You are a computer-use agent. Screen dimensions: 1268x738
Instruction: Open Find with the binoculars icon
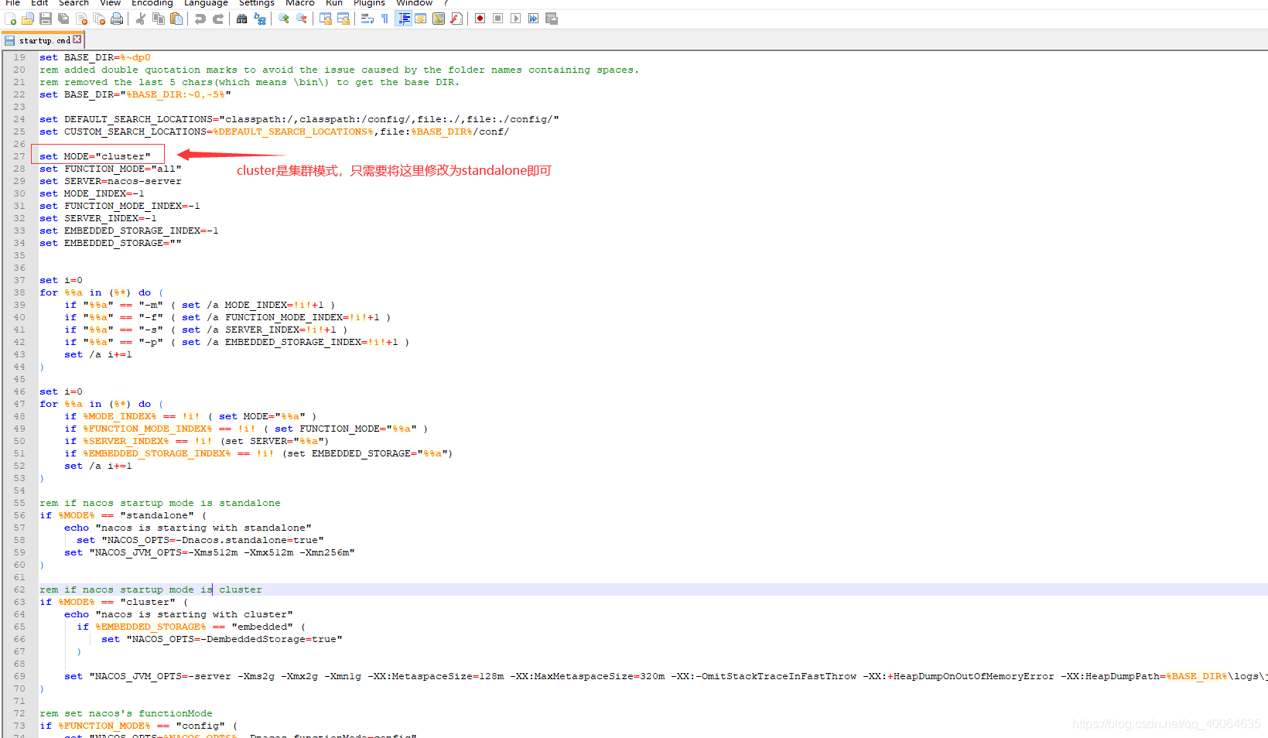point(242,19)
